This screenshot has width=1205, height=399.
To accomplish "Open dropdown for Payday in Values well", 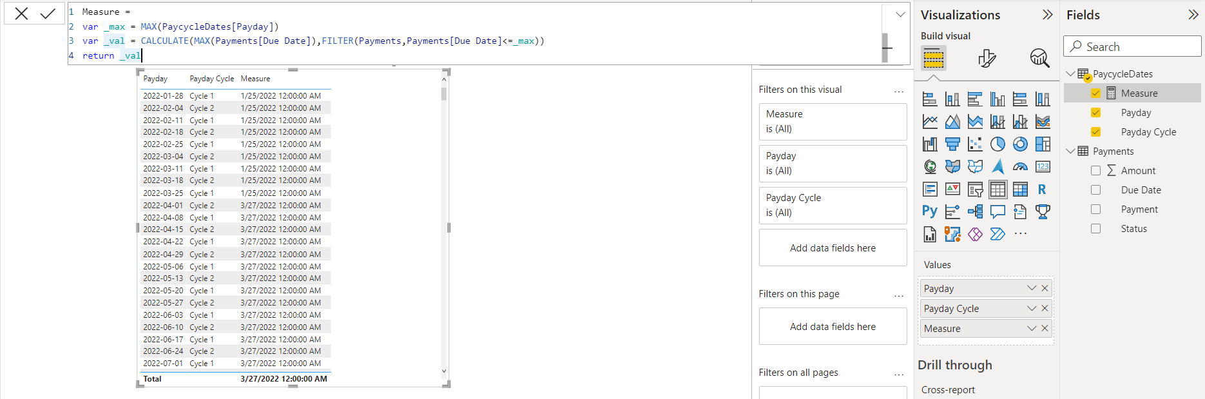I will [x=1032, y=288].
